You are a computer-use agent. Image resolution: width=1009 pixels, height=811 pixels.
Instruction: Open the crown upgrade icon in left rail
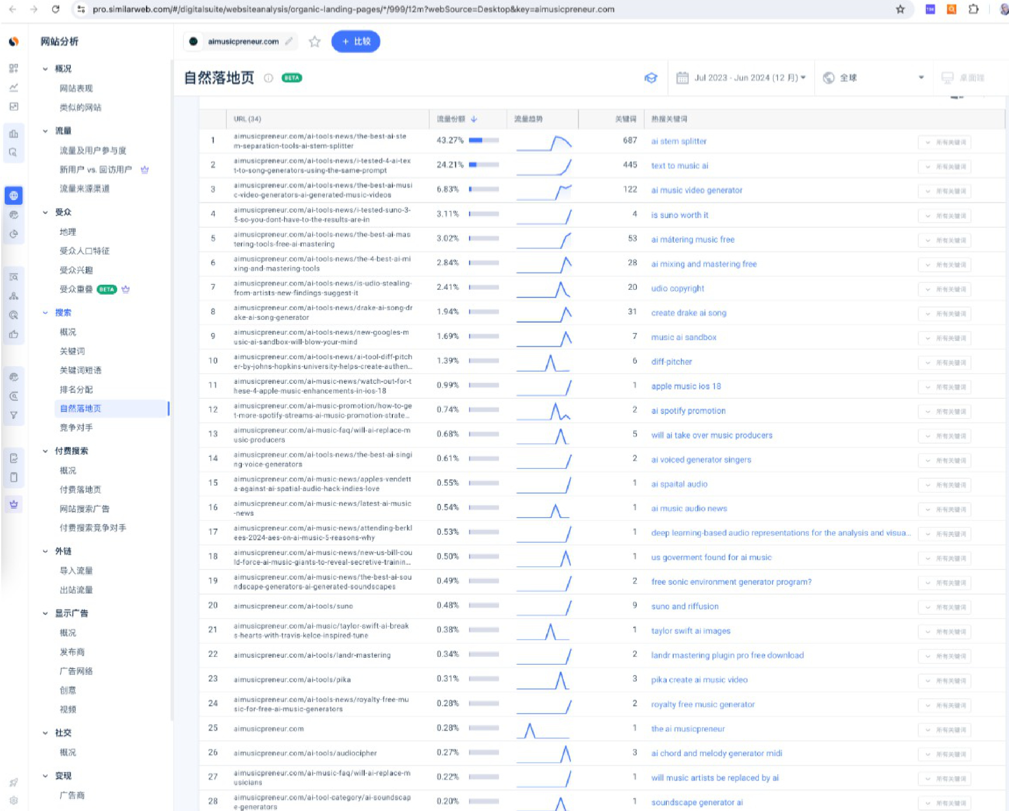coord(14,504)
